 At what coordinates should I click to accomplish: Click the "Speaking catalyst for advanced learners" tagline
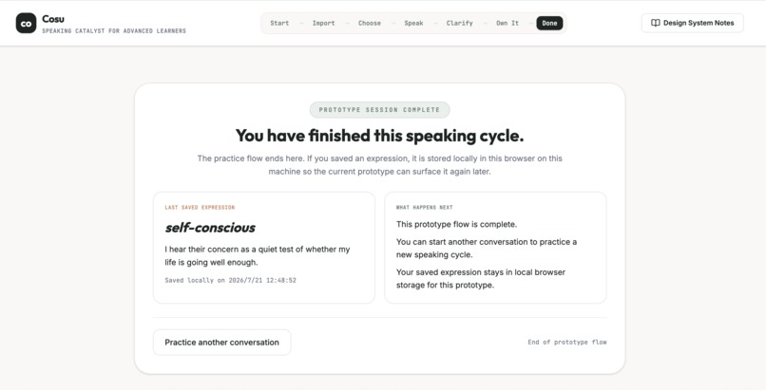[x=114, y=30]
